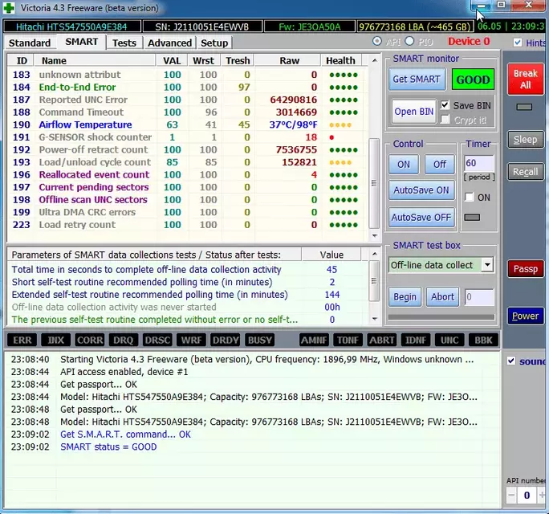The height and width of the screenshot is (514, 549).
Task: Enable the Timer ON checkbox
Action: click(470, 197)
